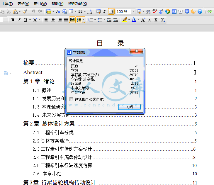This screenshot has width=214, height=185.
Task: Align text right
Action: (x=60, y=20)
